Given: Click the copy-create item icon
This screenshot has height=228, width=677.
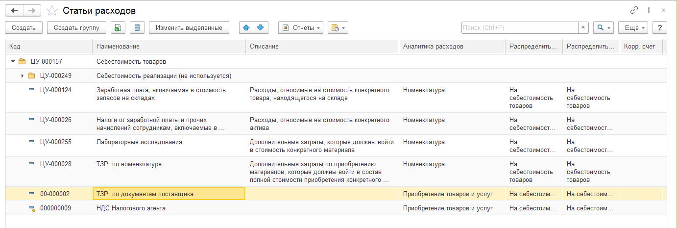Looking at the screenshot, I should [118, 28].
